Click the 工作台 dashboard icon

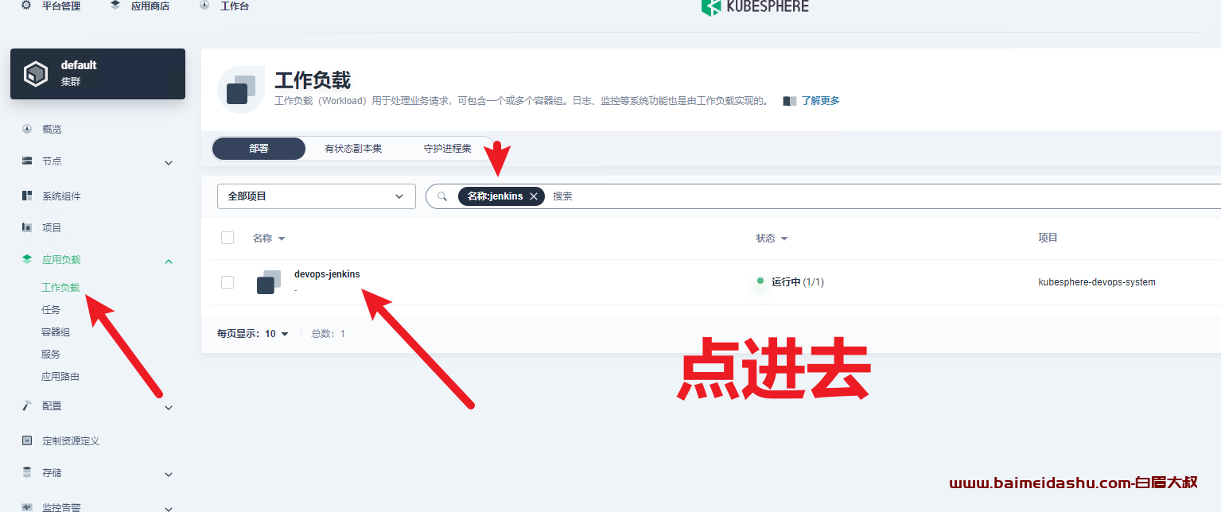coord(204,6)
